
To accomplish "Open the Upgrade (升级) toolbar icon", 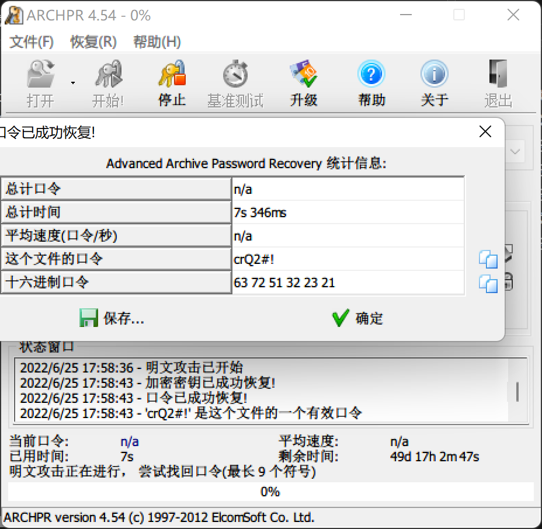I will tap(304, 74).
